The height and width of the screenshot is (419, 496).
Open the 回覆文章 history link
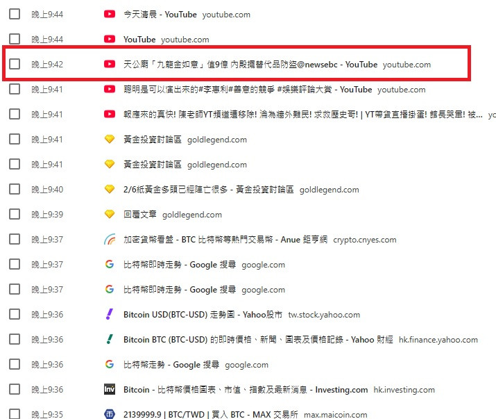pos(140,215)
